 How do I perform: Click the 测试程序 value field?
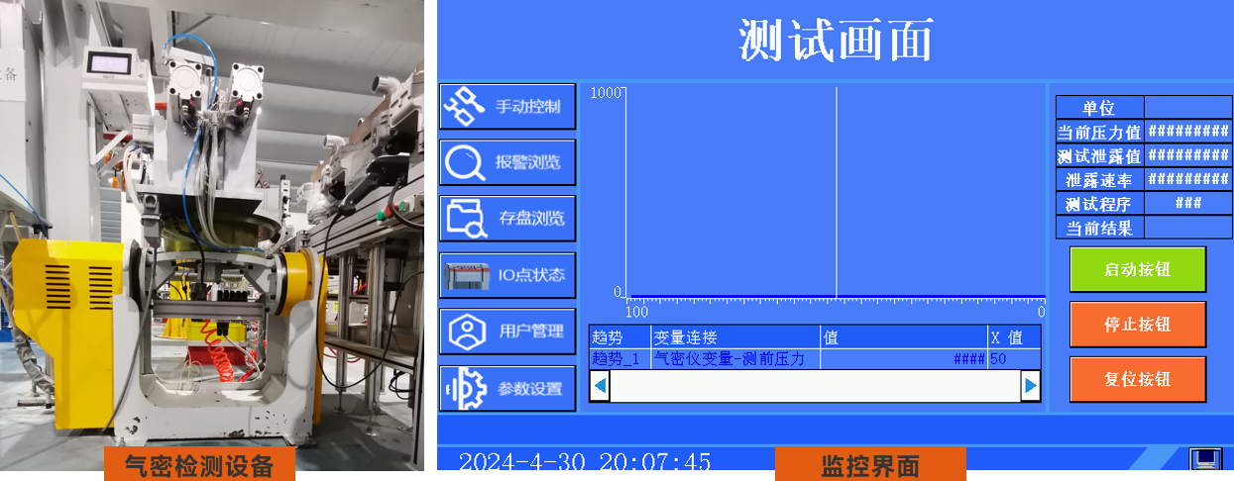[x=1187, y=204]
